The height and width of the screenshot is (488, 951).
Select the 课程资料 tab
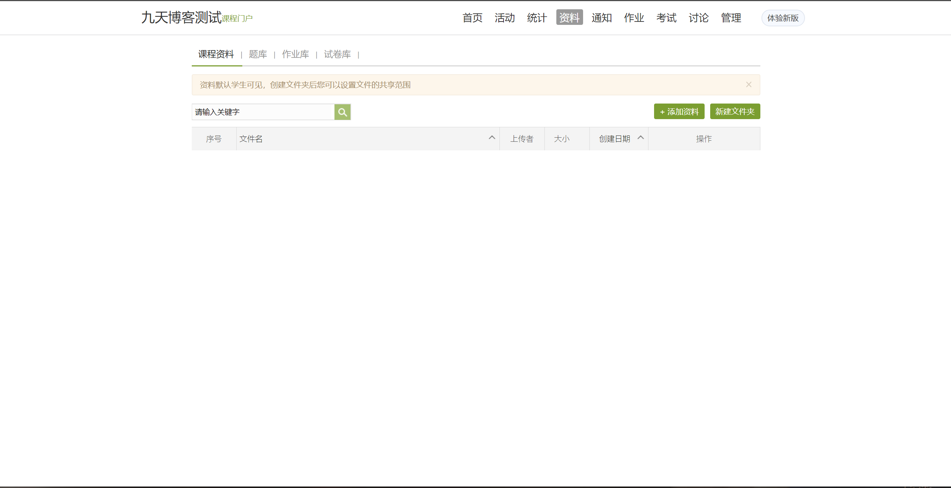point(216,55)
